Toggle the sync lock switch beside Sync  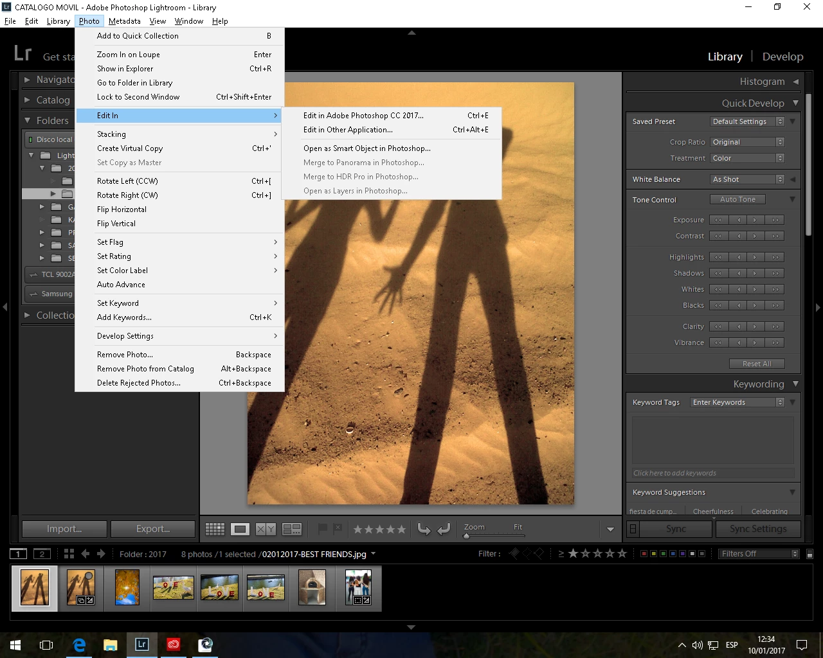click(x=633, y=529)
